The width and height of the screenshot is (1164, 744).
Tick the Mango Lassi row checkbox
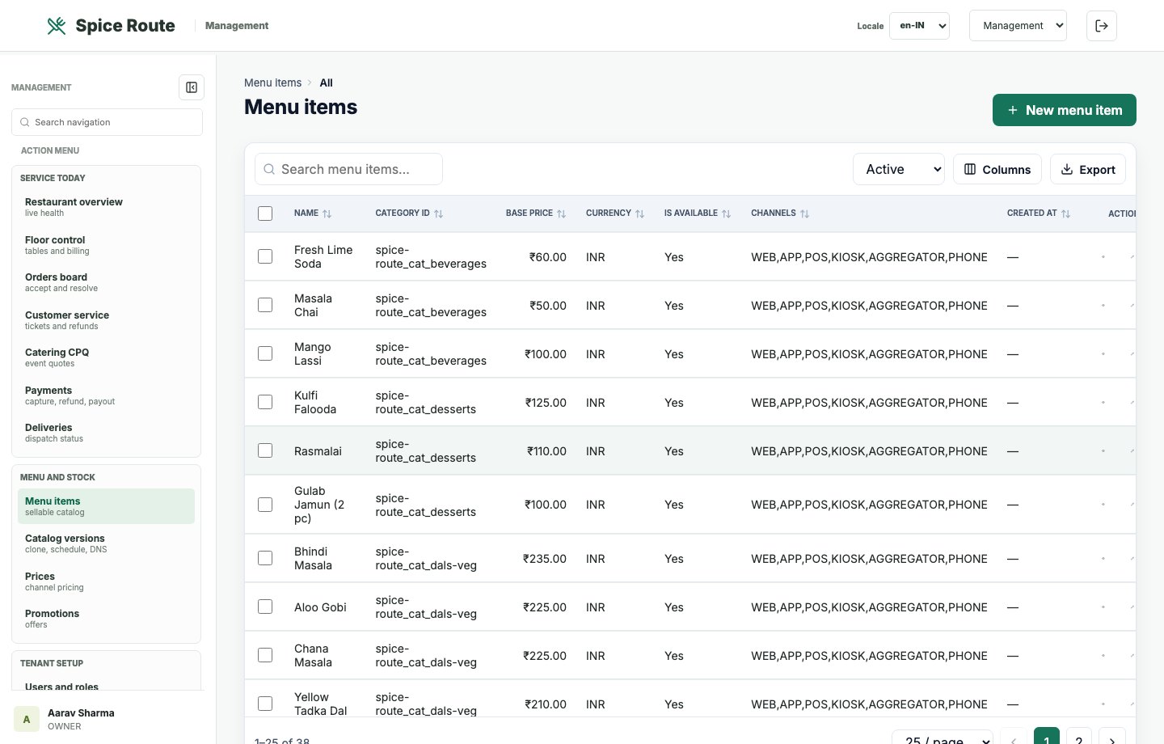265,353
